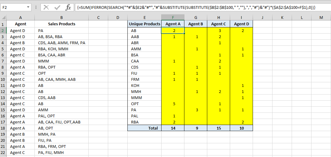Select the 'Agent D' column heading cell
The image size is (331, 157).
point(241,24)
